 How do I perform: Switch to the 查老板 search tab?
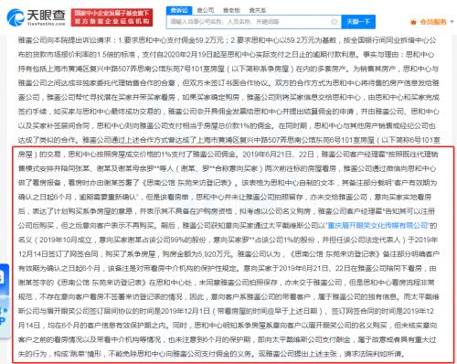point(231,10)
